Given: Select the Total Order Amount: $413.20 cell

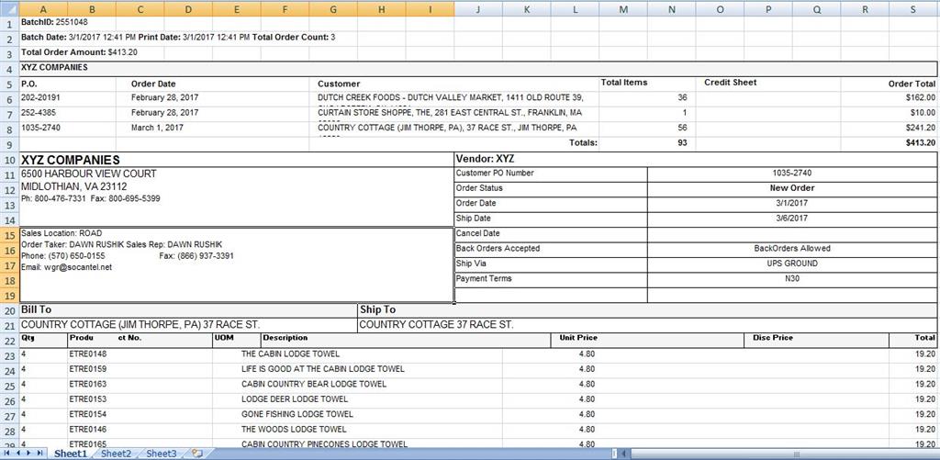Looking at the screenshot, I should [79, 52].
